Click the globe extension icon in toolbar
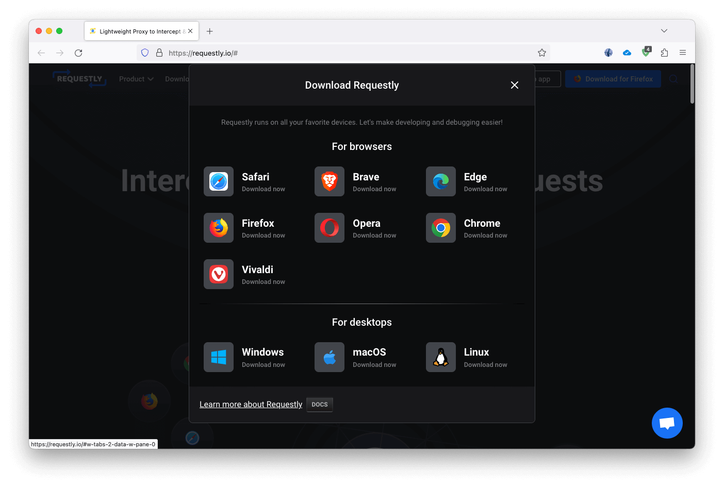 [608, 53]
